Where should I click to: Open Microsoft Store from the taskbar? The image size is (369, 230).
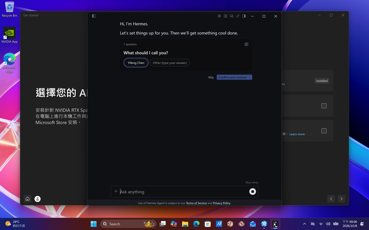(x=208, y=224)
